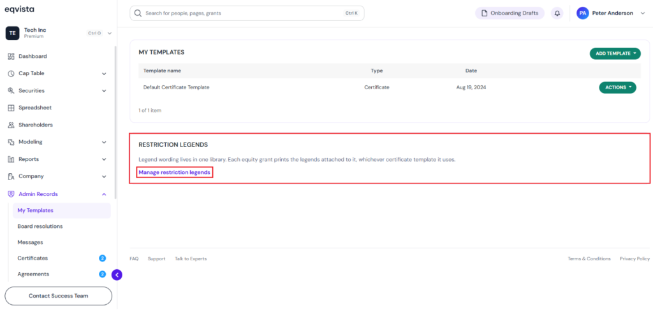Screen dimensions: 653x324
Task: Go to Dashboard
Action: coord(33,56)
